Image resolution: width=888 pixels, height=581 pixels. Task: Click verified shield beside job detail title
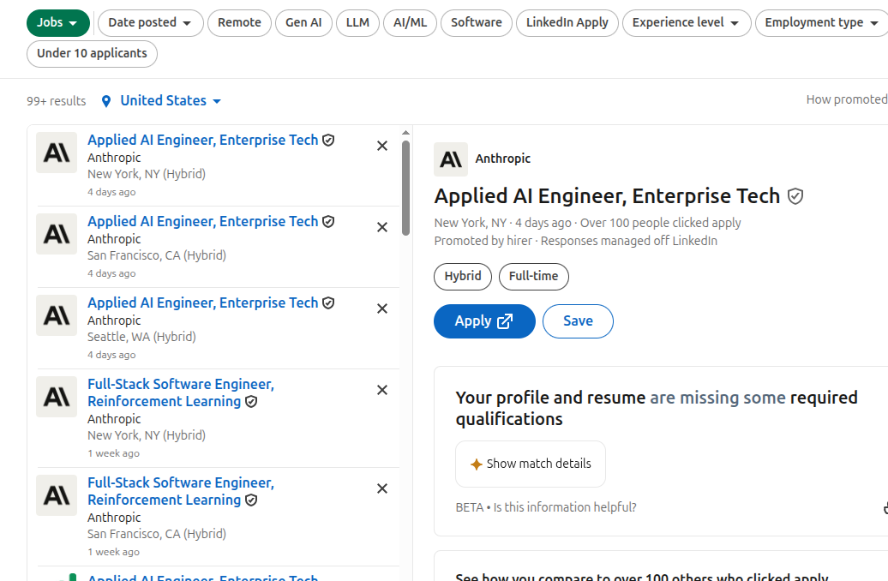click(x=795, y=196)
